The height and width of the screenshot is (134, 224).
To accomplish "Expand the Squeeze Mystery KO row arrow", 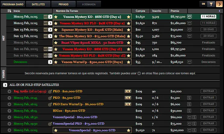I will click(x=50, y=30).
